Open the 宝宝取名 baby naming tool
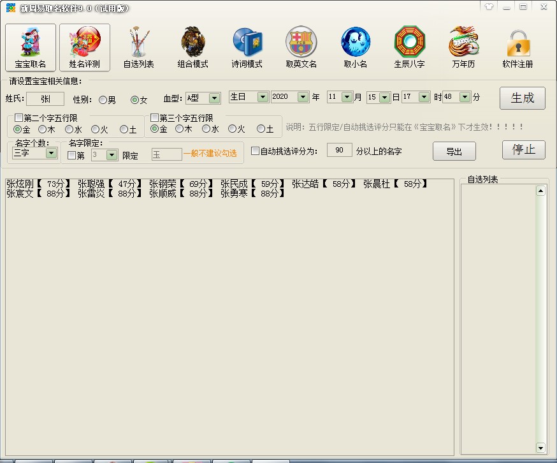This screenshot has width=557, height=463. tap(31, 47)
